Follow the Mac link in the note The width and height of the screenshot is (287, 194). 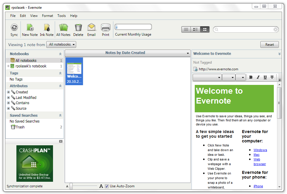coord(257,155)
